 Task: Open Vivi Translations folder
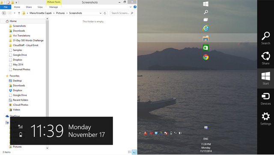21,36
